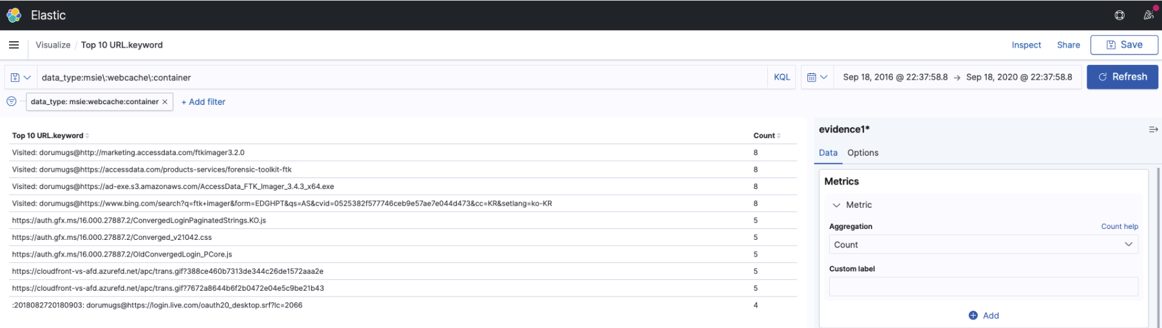Viewport: 1162px width, 328px height.
Task: Save the visualization
Action: pos(1124,45)
